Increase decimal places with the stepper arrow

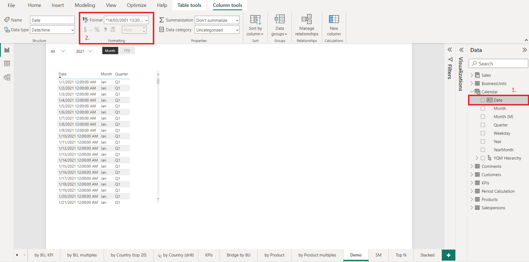click(x=144, y=28)
